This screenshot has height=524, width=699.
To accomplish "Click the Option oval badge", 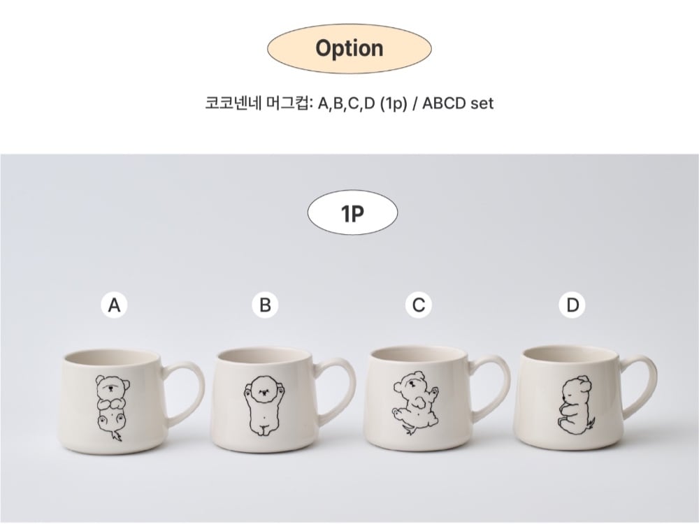I will pyautogui.click(x=349, y=48).
